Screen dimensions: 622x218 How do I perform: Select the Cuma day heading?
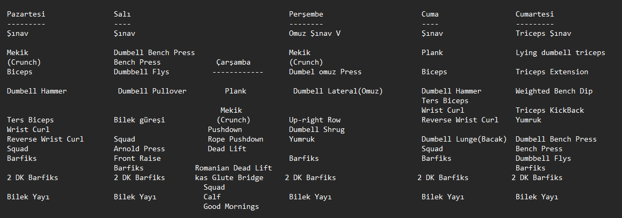[430, 14]
